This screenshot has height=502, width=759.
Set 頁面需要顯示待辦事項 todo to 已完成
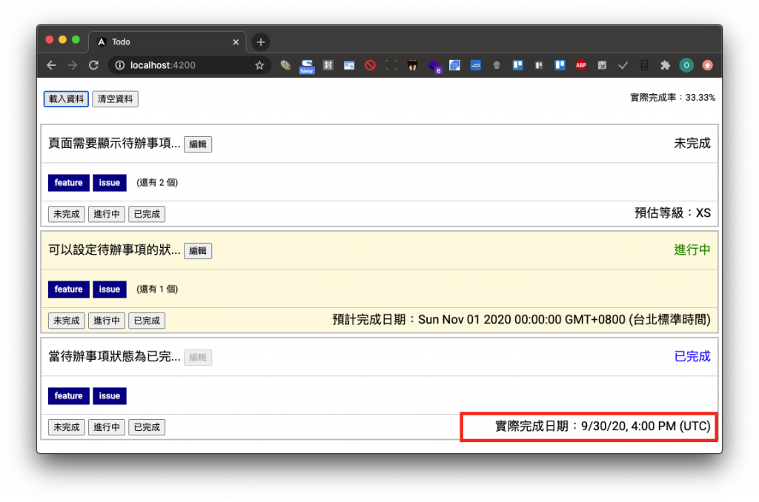coord(147,214)
